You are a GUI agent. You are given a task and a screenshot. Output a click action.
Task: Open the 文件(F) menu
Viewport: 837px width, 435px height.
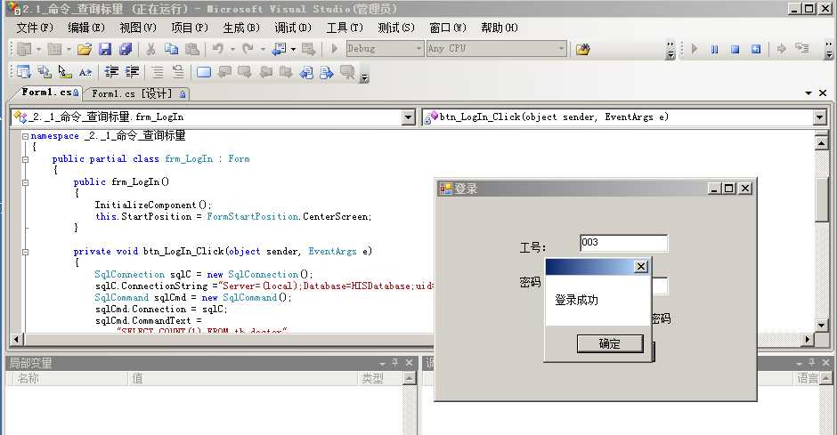coord(35,28)
